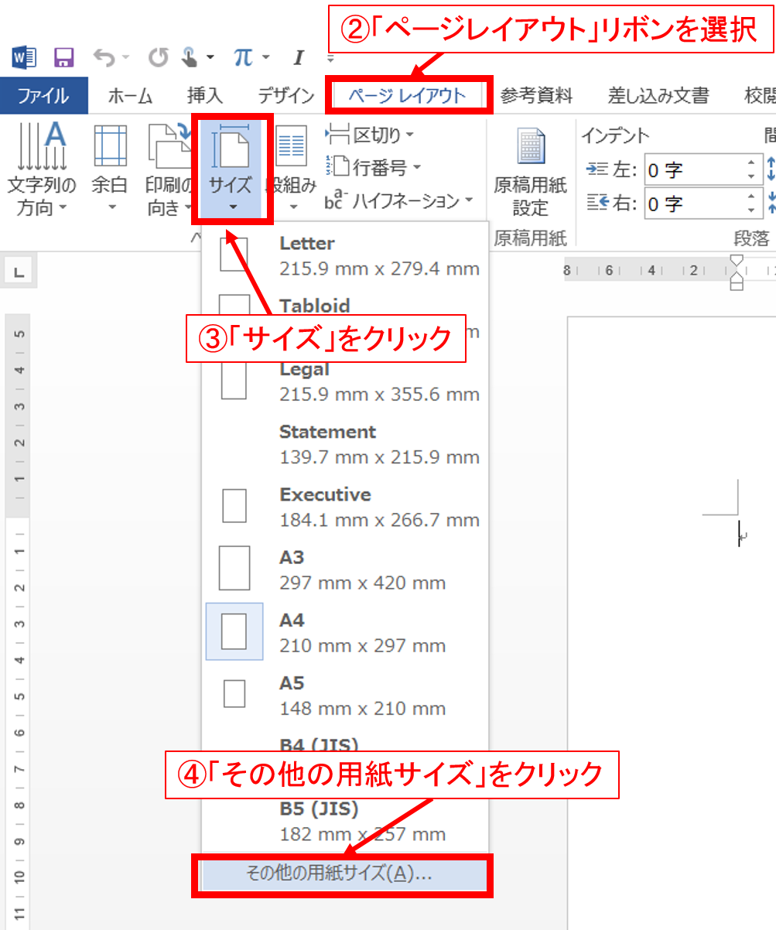Click the サイズ paper size button
The image size is (776, 930).
click(231, 169)
